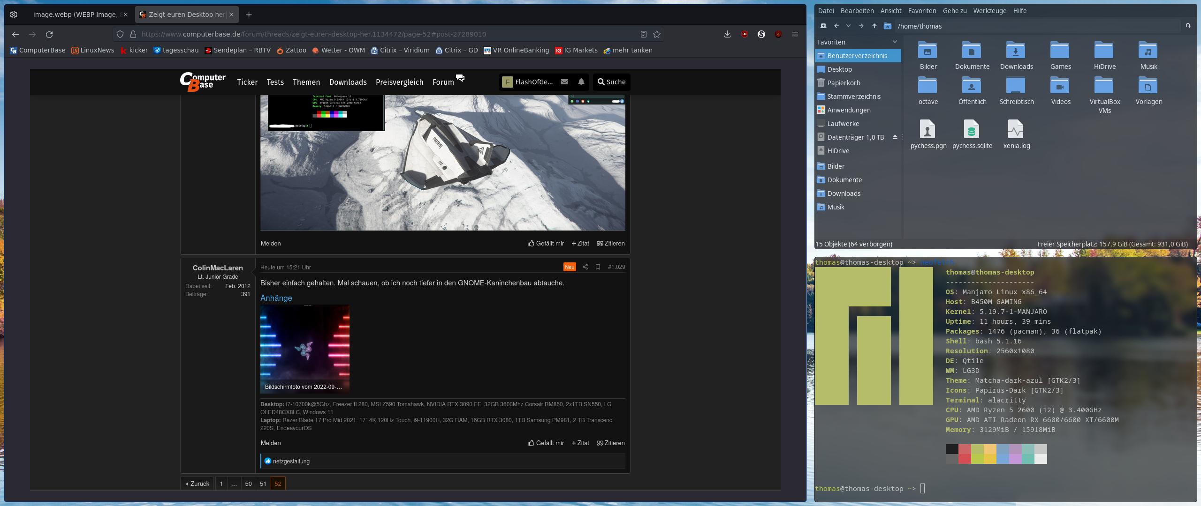Screen dimensions: 1201x506
Task: Navigate back in the file manager
Action: (x=836, y=26)
